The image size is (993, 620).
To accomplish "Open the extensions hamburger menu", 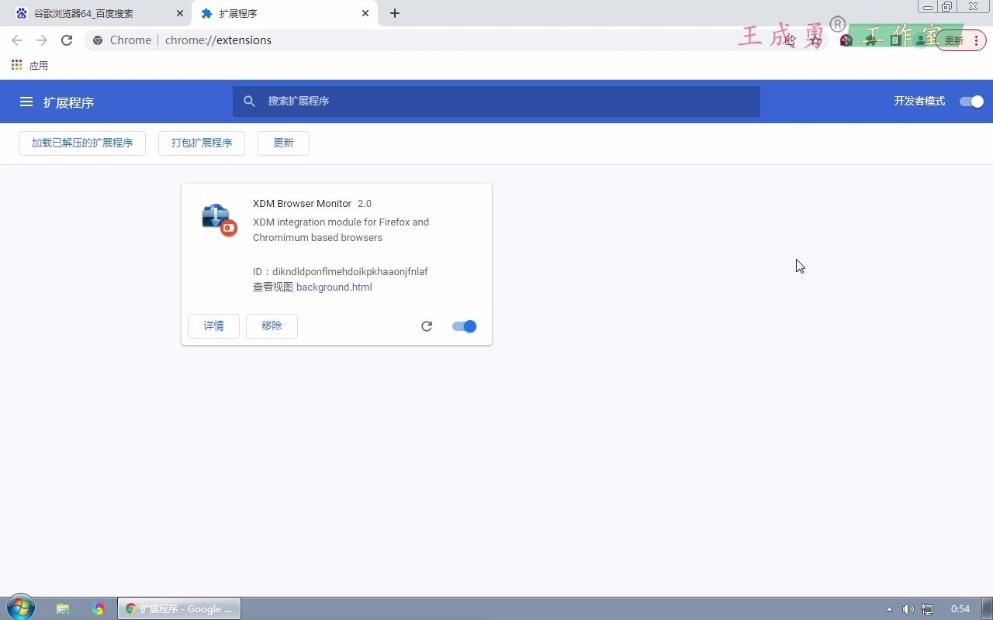I will 26,102.
